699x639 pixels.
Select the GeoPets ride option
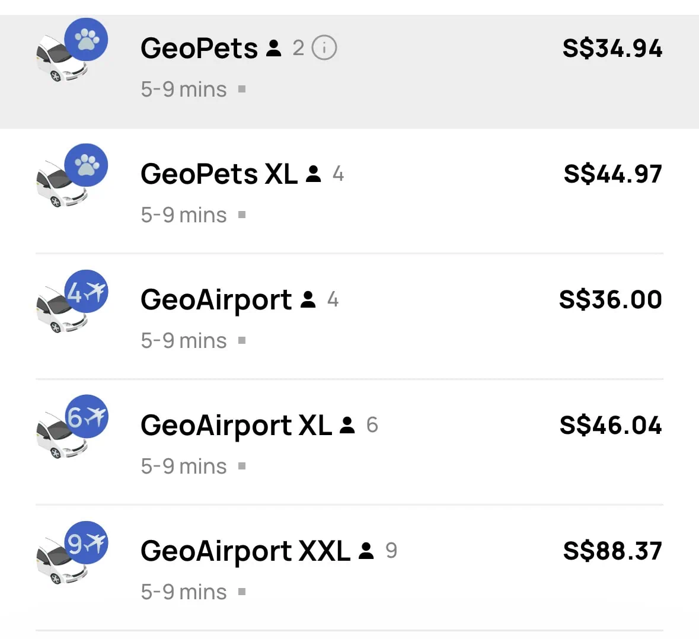coord(199,48)
